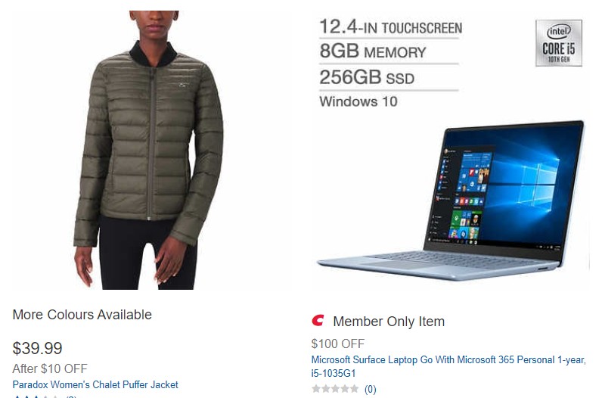
Task: Click the (0) review count for the laptop
Action: tap(370, 389)
